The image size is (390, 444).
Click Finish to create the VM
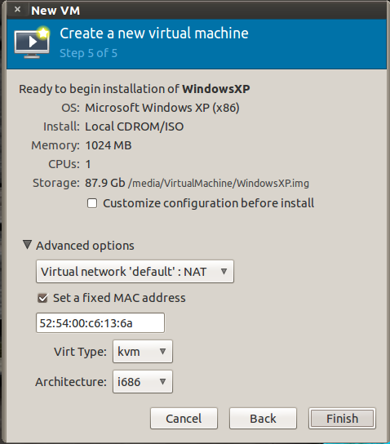pyautogui.click(x=342, y=418)
